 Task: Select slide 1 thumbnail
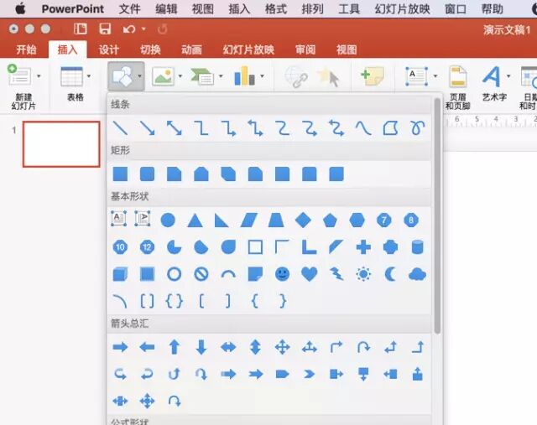point(61,144)
